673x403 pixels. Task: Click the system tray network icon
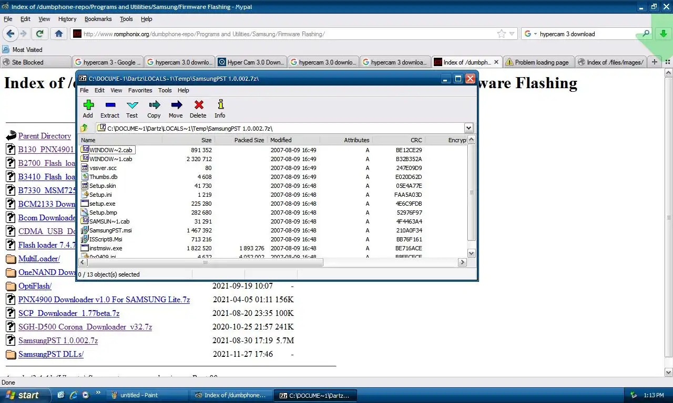tap(634, 395)
